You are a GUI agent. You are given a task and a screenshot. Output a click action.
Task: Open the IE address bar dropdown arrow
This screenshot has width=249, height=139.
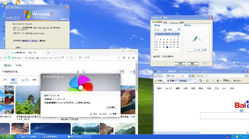(189, 76)
